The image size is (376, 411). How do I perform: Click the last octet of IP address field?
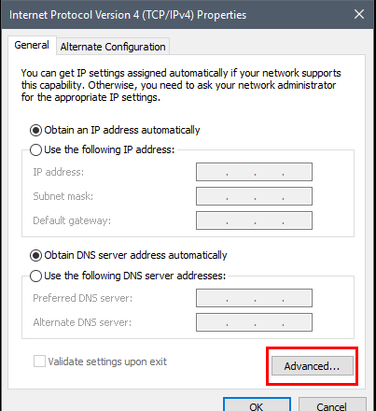(x=297, y=172)
